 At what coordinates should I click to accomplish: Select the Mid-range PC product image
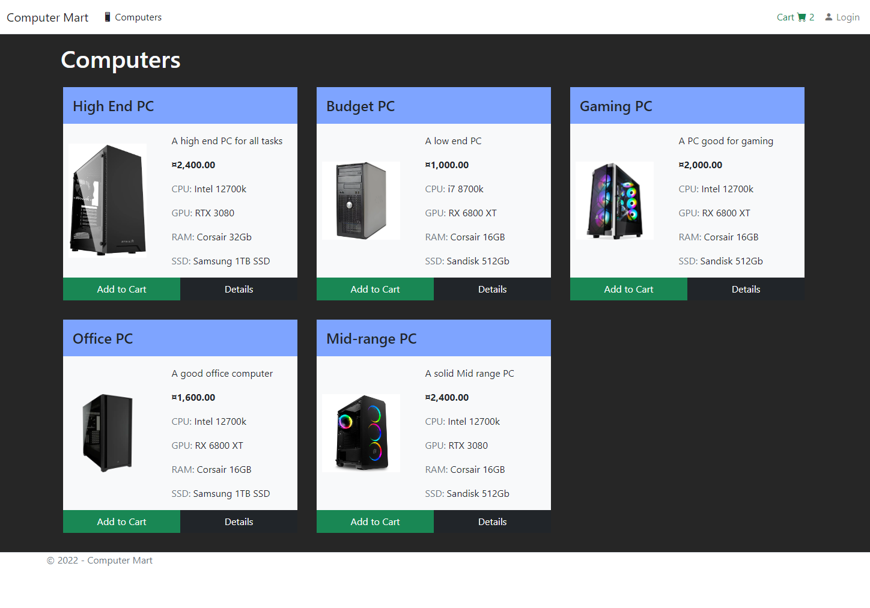pos(361,433)
